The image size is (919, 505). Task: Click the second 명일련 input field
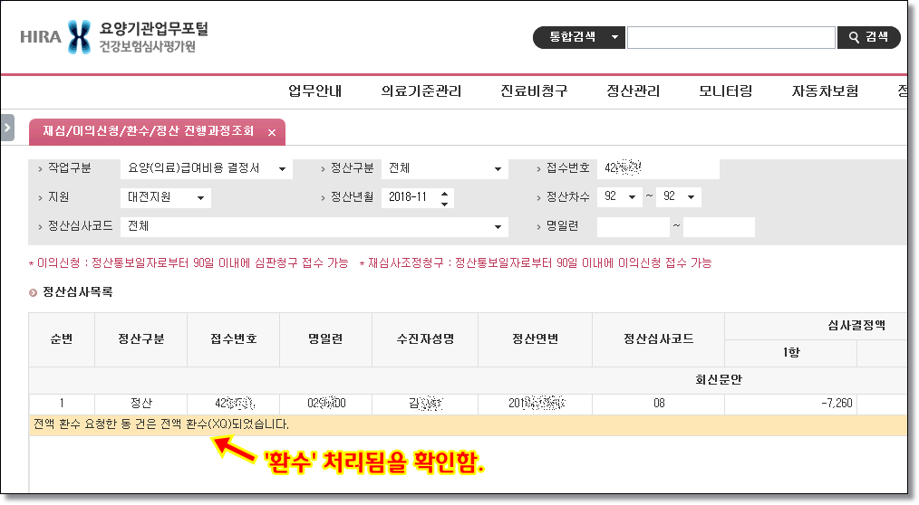[x=719, y=227]
